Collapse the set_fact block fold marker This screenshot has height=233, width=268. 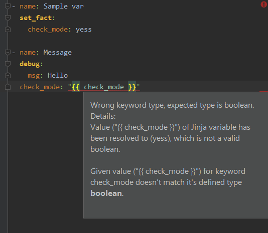(x=8, y=18)
